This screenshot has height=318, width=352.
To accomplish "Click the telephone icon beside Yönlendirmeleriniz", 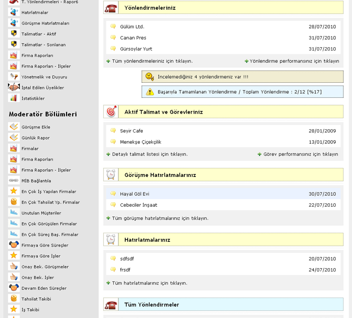I will click(111, 8).
